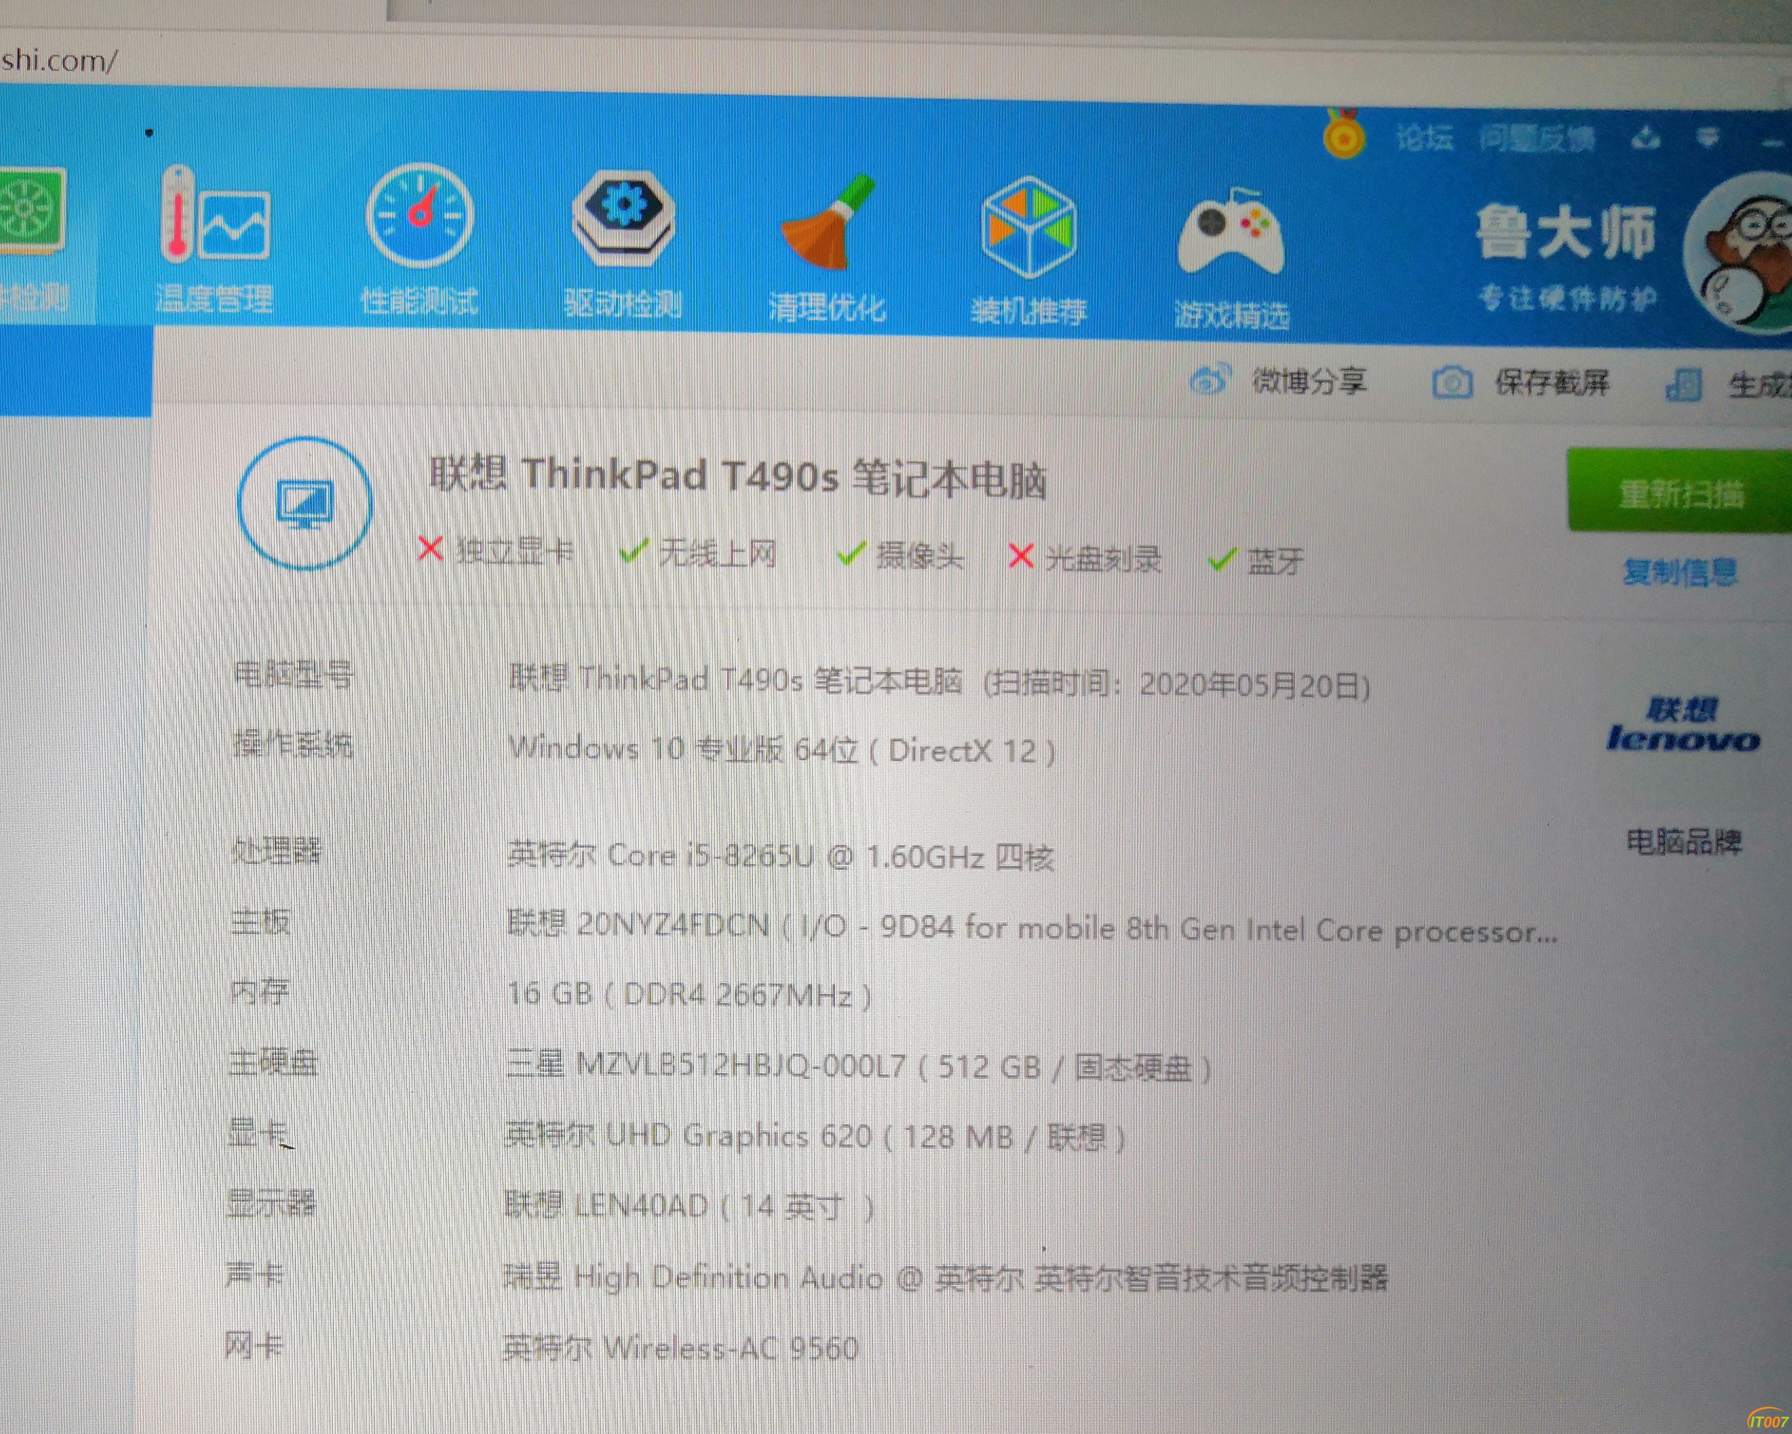Click the 联想 LEN40AD display value
The height and width of the screenshot is (1434, 1792).
tap(689, 1206)
